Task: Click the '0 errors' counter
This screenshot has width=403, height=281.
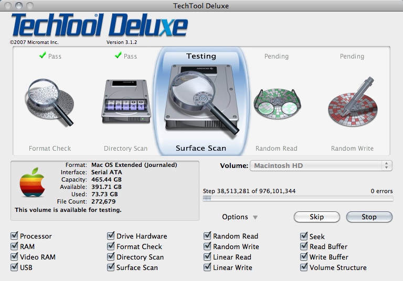Action: [381, 191]
